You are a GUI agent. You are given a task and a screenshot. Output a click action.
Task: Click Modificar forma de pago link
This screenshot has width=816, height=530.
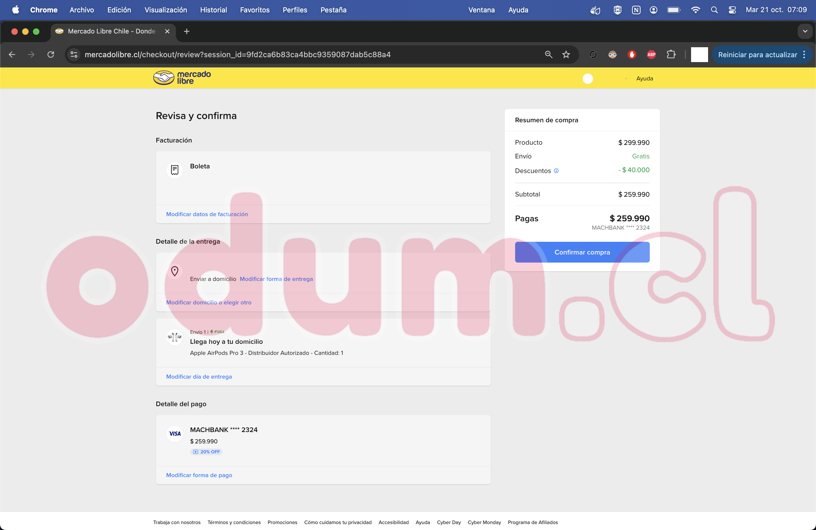click(x=199, y=475)
